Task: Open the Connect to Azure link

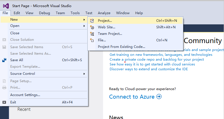Action: pyautogui.click(x=132, y=97)
